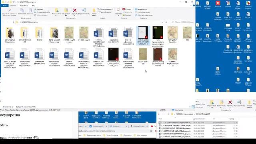Select the ЗАИМСТВОВАНИЯ folder
Viewport: 256px width, 144px height.
point(24,35)
